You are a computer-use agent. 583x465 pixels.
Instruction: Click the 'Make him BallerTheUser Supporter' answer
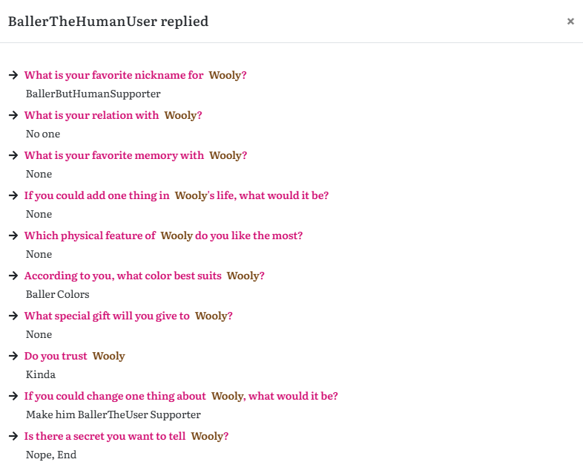coord(113,414)
